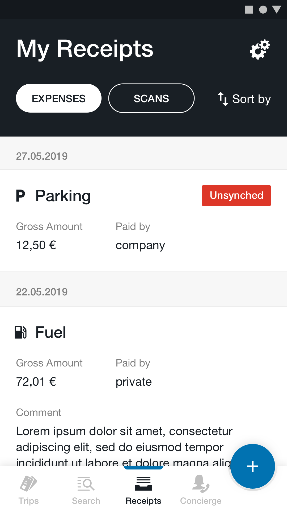Tap the Receipts tray icon
This screenshot has height=511, width=287.
point(143,483)
